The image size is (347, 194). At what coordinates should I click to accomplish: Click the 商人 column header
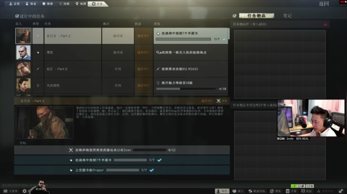point(18,24)
